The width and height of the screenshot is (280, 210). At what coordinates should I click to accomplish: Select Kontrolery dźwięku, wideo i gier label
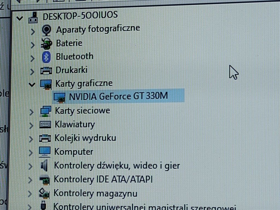point(117,165)
